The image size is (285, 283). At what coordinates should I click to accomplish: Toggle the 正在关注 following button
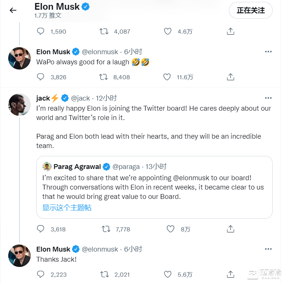click(x=251, y=10)
